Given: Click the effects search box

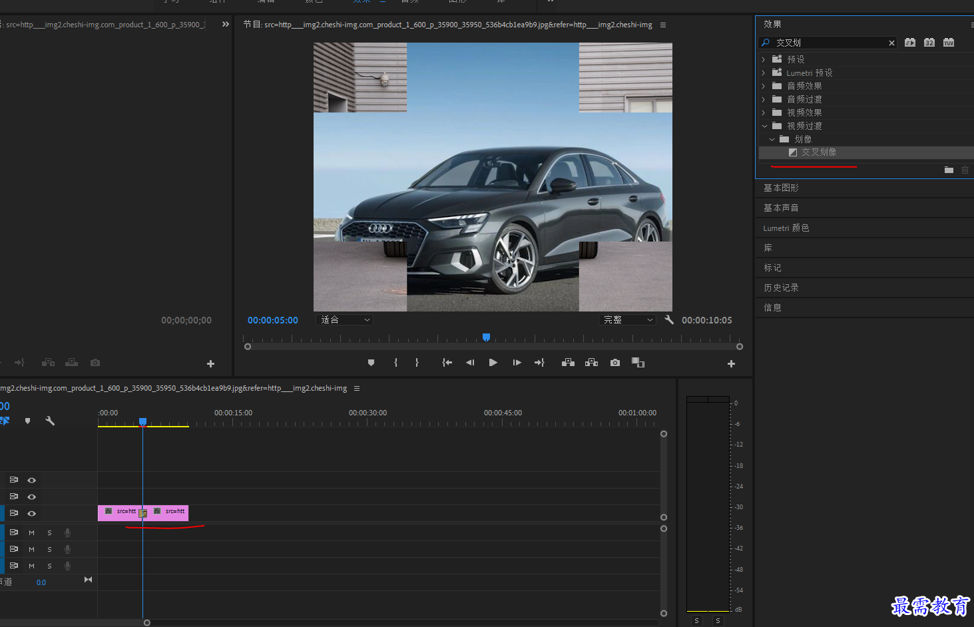Looking at the screenshot, I should 829,43.
